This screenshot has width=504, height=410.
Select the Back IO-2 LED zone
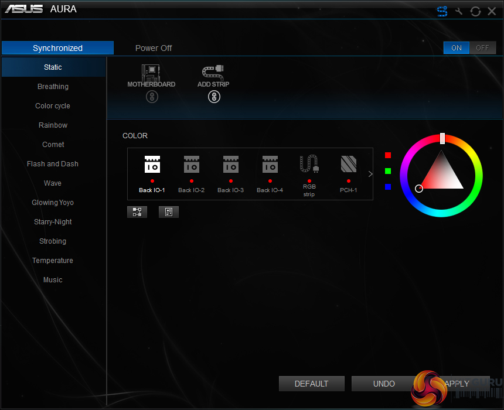point(192,174)
